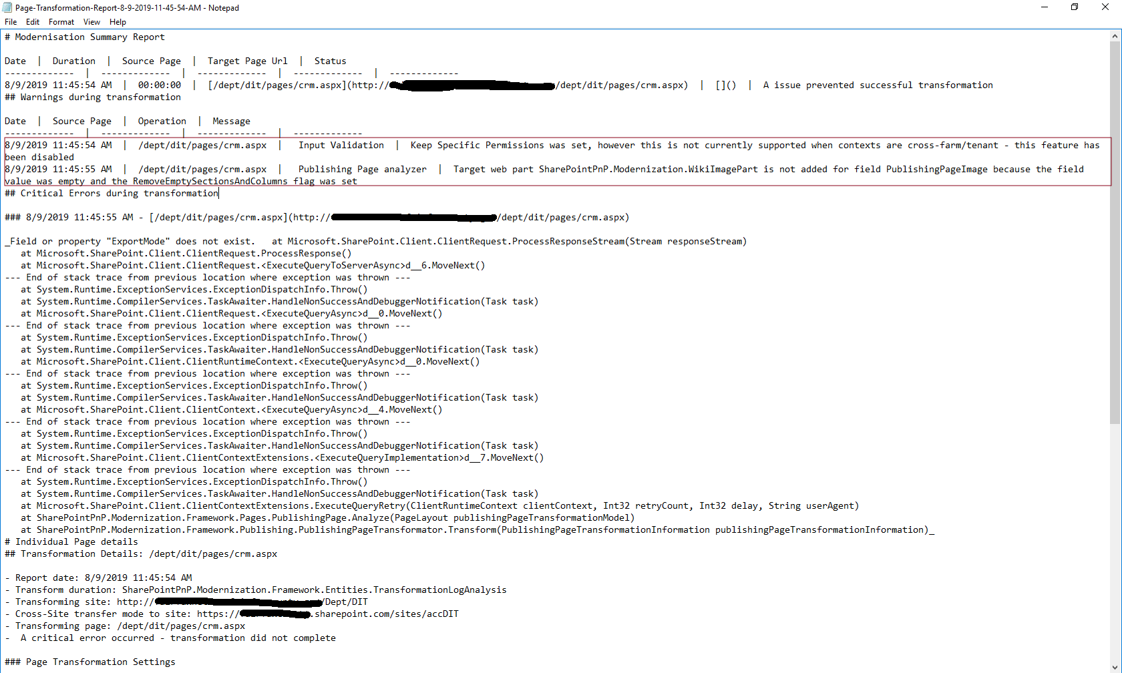This screenshot has width=1122, height=673.
Task: Open the Format menu
Action: coord(61,22)
